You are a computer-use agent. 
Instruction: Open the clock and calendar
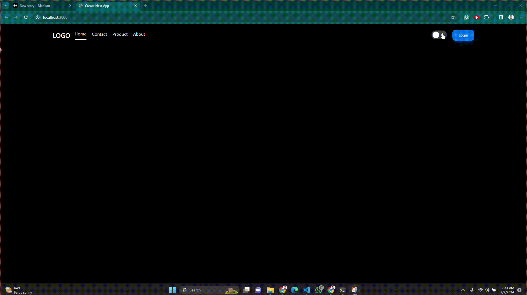coord(507,290)
